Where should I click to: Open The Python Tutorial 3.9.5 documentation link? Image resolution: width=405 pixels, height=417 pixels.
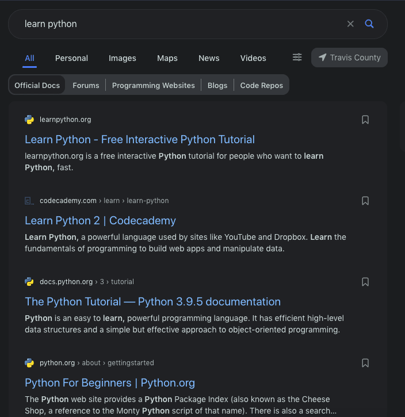click(153, 302)
